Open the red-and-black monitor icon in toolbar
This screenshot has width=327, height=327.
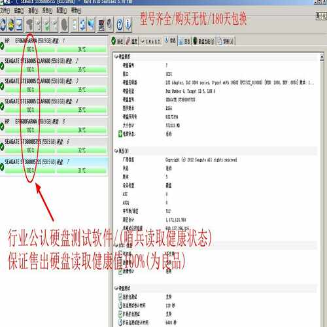[101, 25]
